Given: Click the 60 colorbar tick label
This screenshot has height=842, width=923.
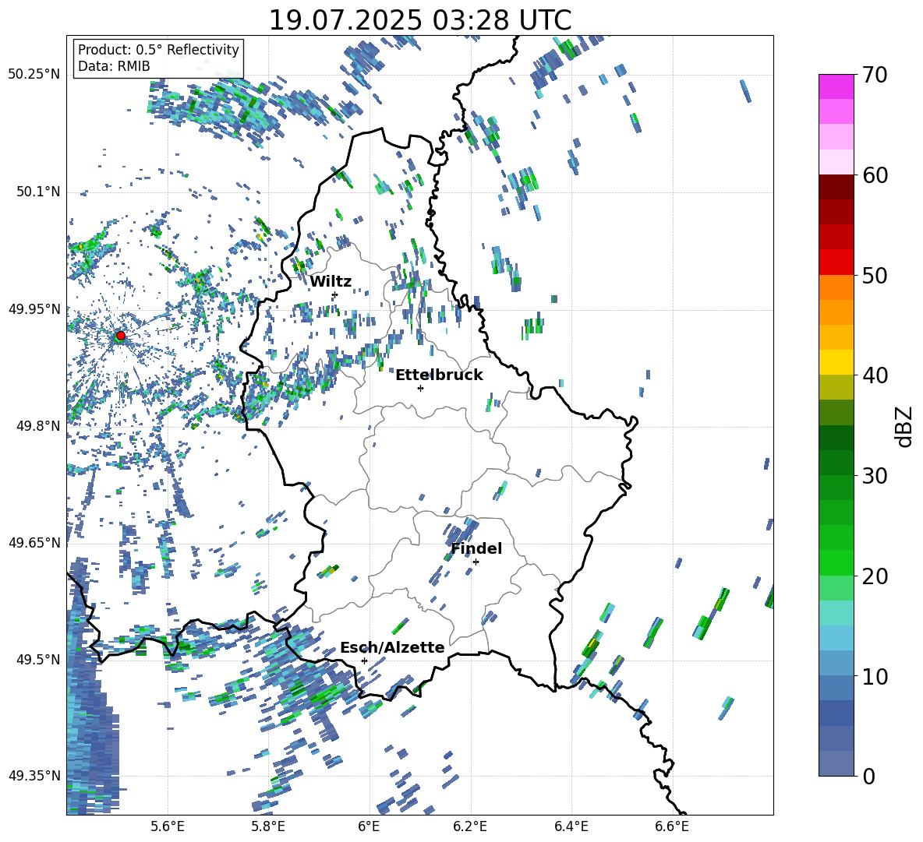Looking at the screenshot, I should pos(875,175).
